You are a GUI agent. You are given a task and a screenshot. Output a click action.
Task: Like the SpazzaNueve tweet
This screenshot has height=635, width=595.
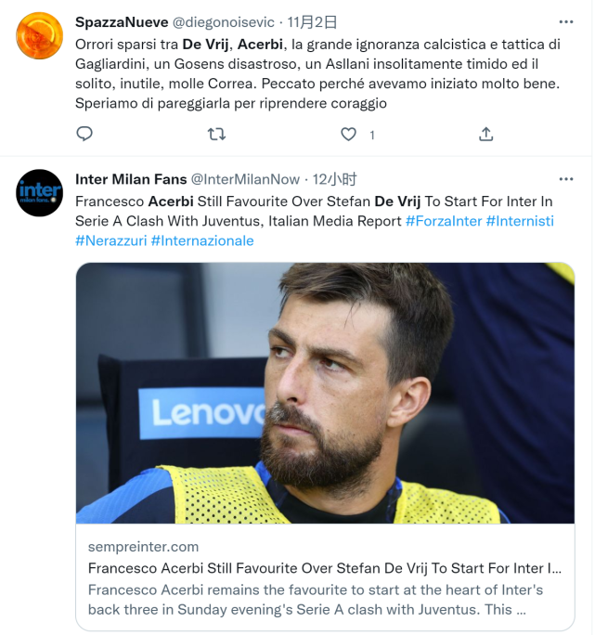pyautogui.click(x=348, y=134)
